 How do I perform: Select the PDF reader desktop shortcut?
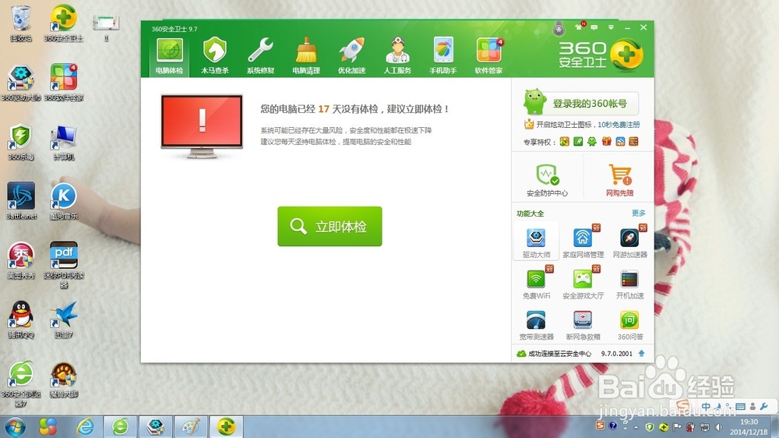(x=64, y=265)
